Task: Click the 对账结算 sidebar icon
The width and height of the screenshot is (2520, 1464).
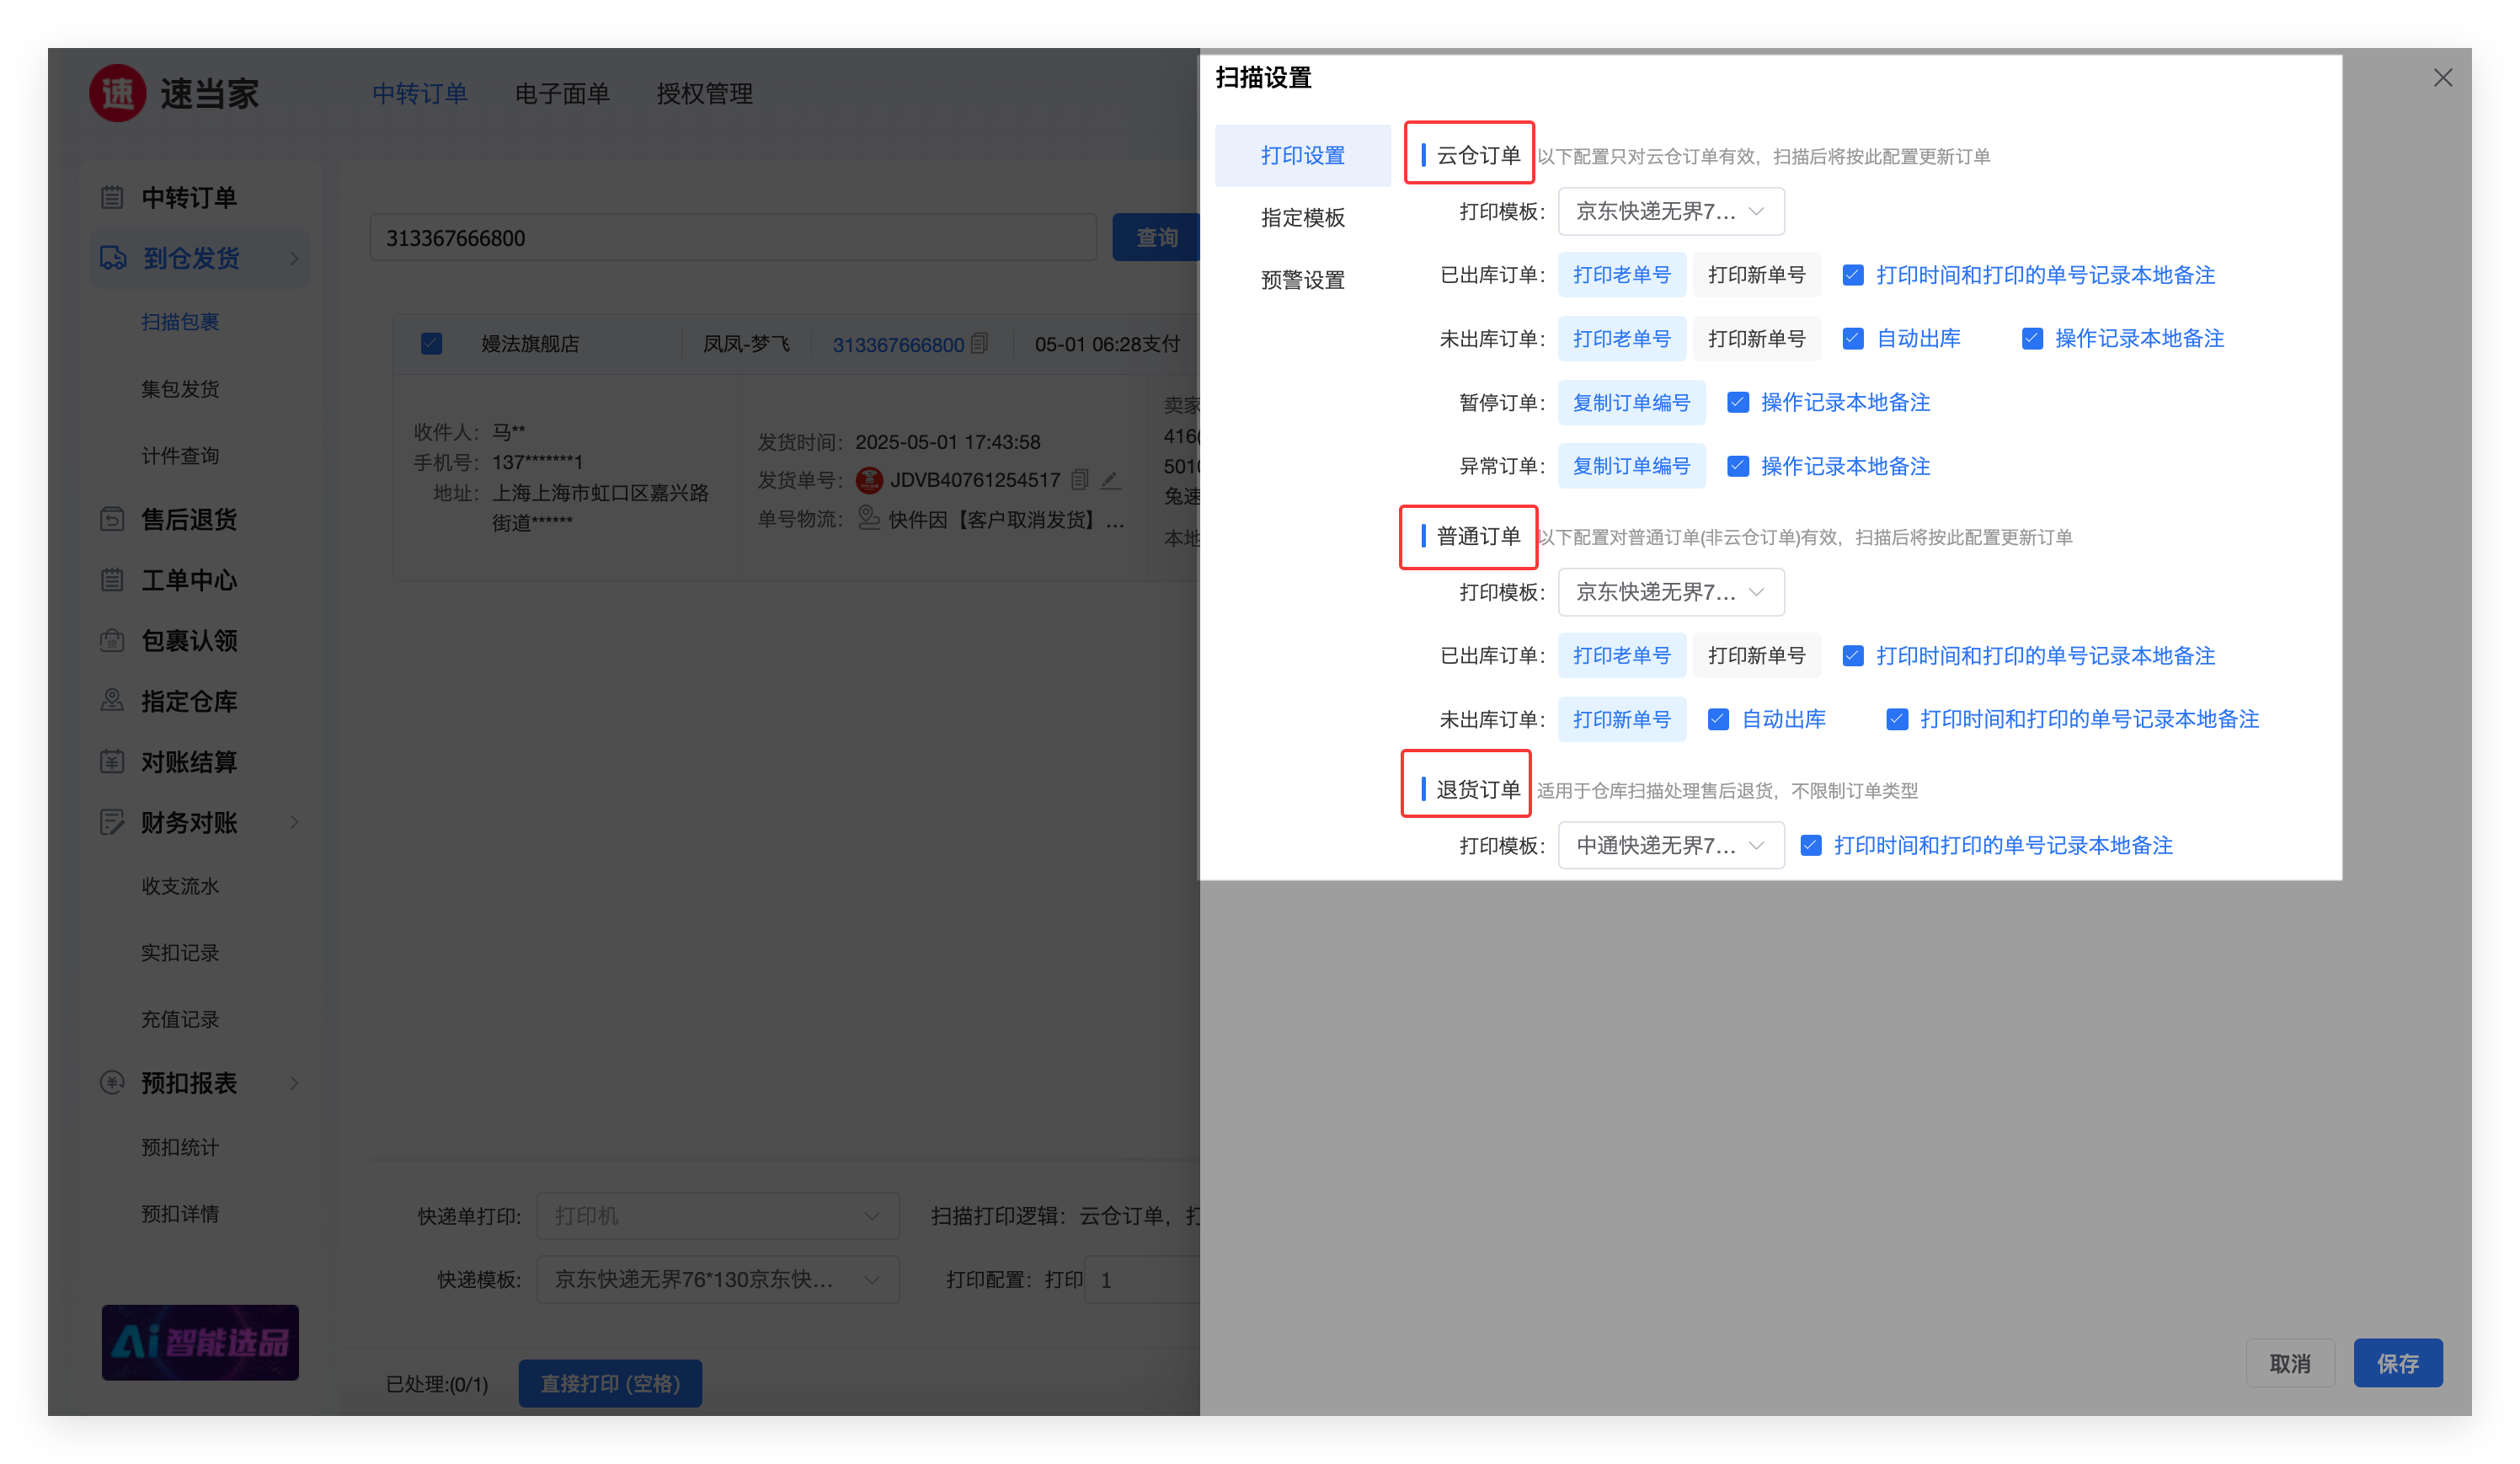Action: [x=112, y=762]
